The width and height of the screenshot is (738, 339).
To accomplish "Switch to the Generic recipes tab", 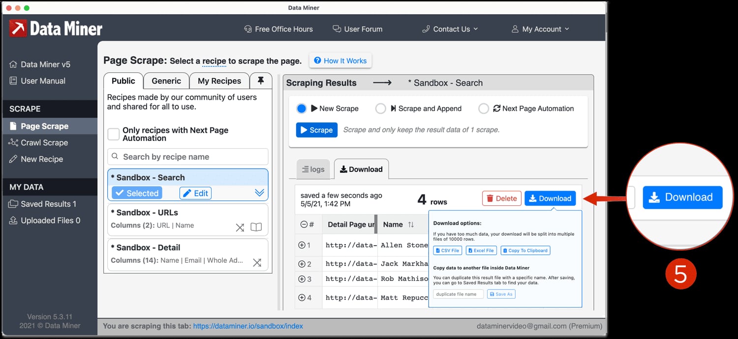I will coord(166,81).
